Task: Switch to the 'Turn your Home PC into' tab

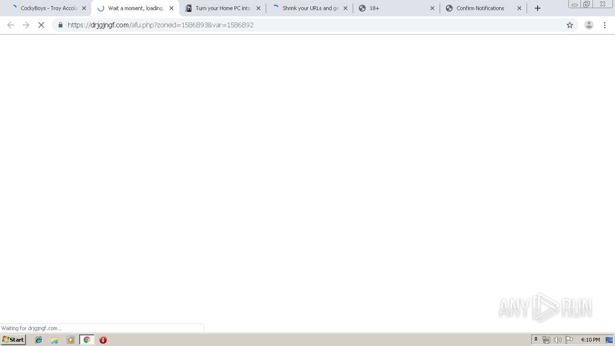Action: click(x=222, y=8)
